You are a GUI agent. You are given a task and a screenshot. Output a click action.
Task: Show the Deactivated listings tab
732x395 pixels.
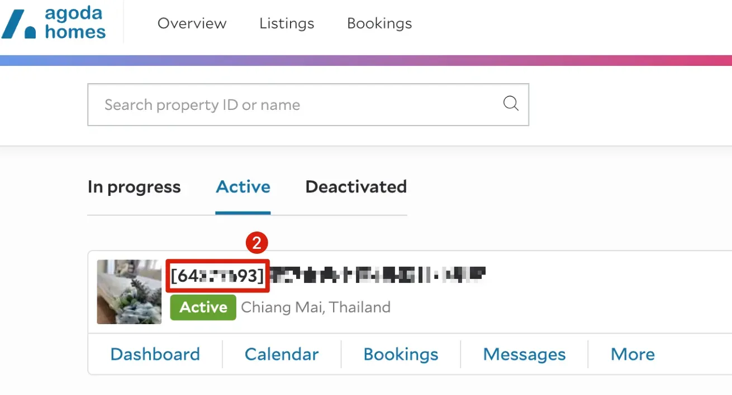[356, 187]
